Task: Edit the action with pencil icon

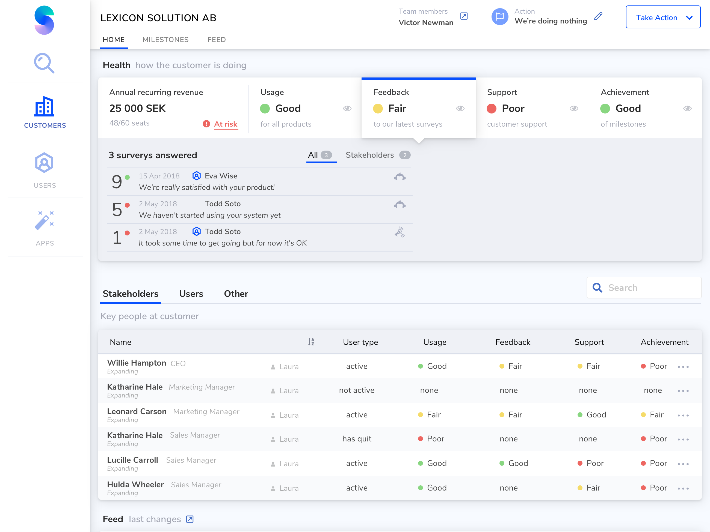Action: click(x=598, y=16)
